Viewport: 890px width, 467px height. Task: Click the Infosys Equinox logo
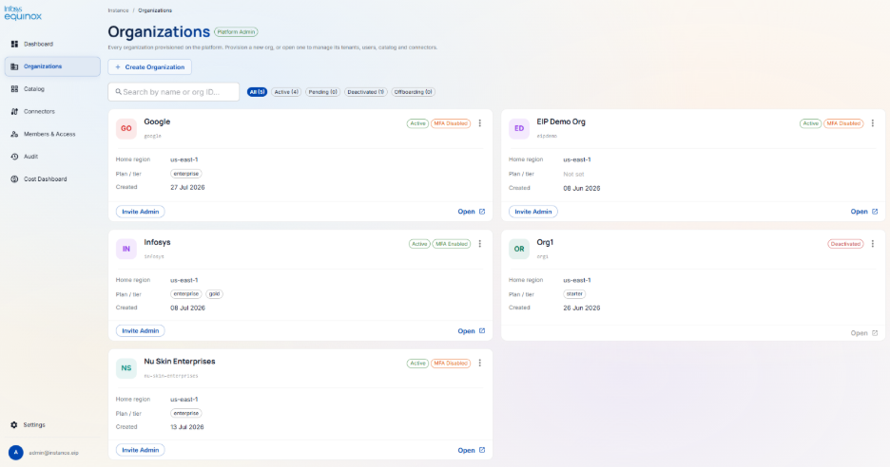23,13
